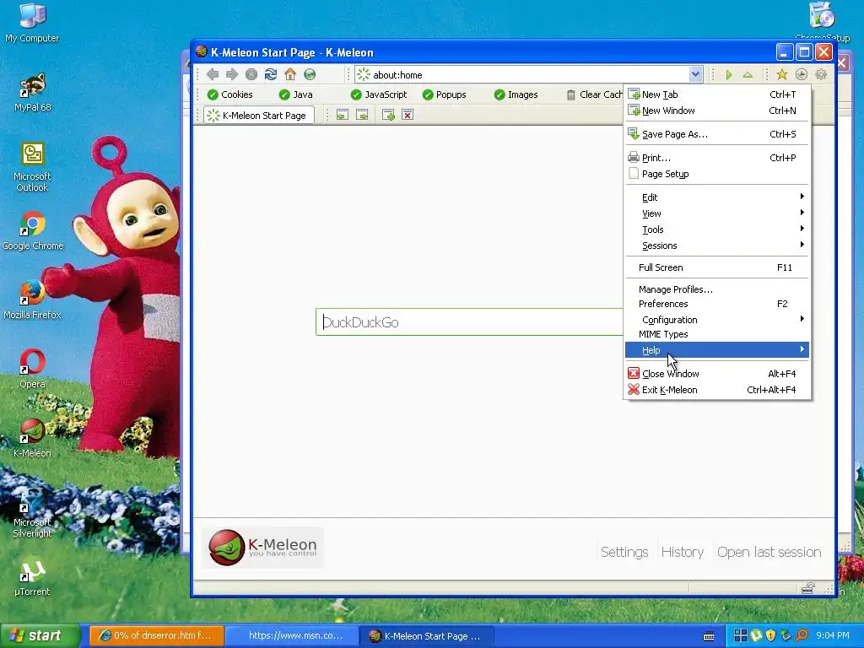
Task: Open History link on start page
Action: [682, 552]
